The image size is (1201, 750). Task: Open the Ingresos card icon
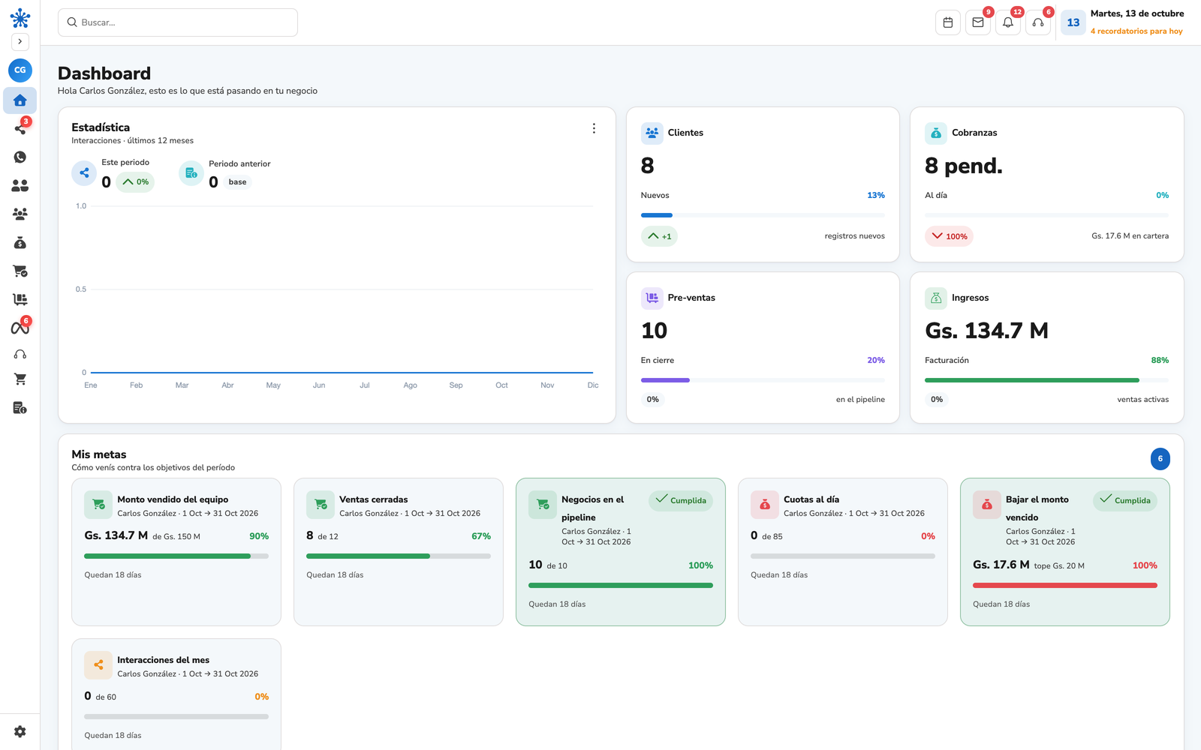coord(936,298)
